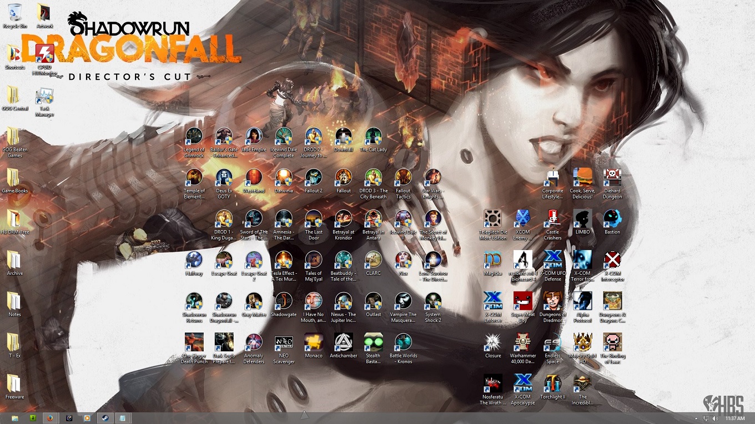Launch Darwinia shortcut

click(284, 181)
